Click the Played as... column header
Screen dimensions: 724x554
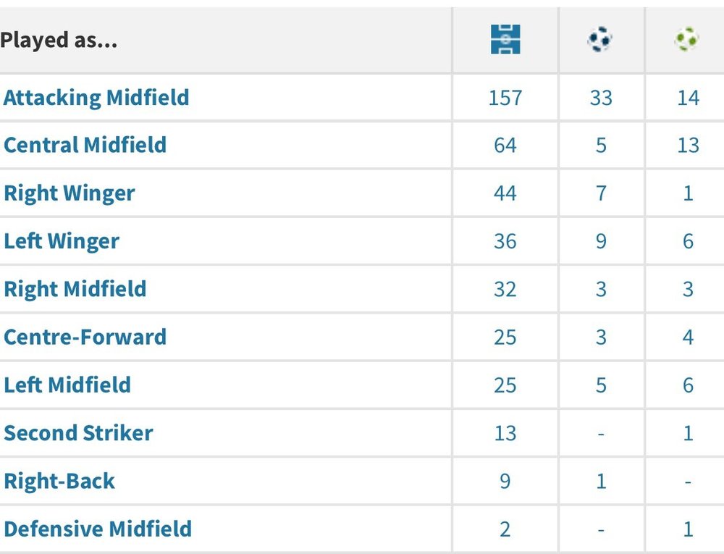coord(59,40)
